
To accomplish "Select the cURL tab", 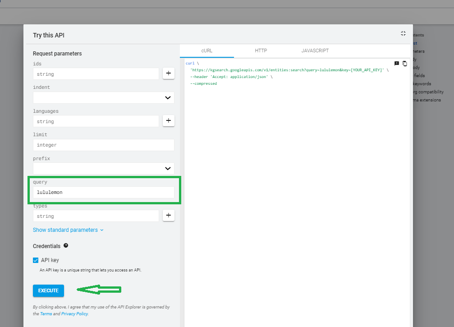I will coord(206,51).
